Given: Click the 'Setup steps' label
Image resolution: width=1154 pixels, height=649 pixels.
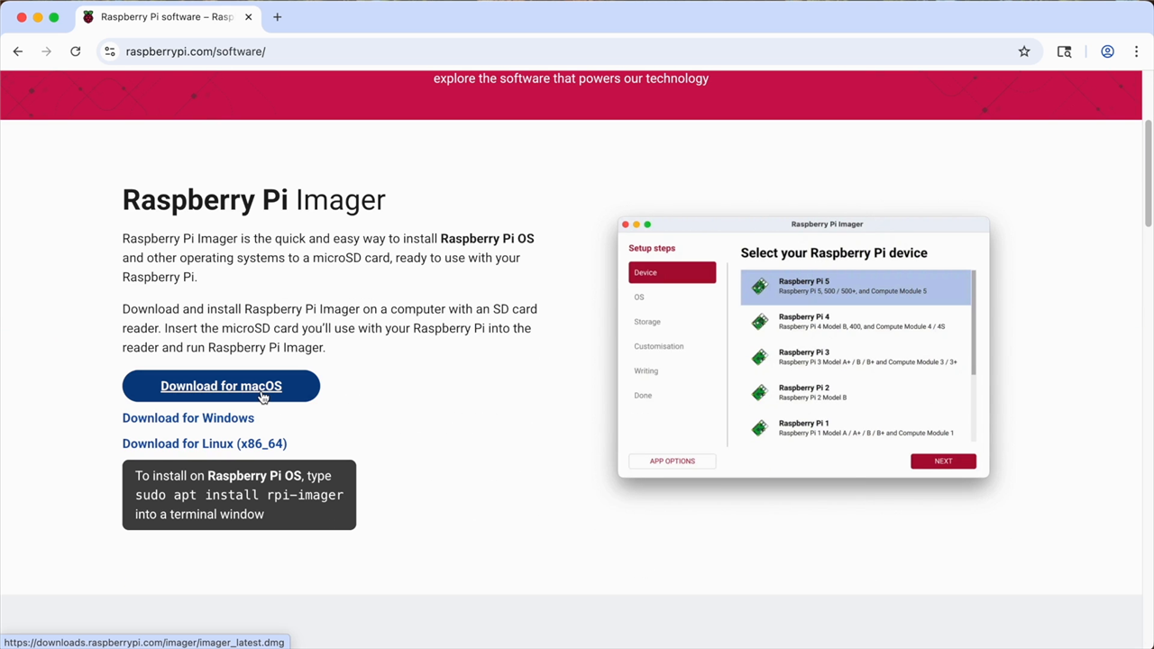Looking at the screenshot, I should point(652,248).
